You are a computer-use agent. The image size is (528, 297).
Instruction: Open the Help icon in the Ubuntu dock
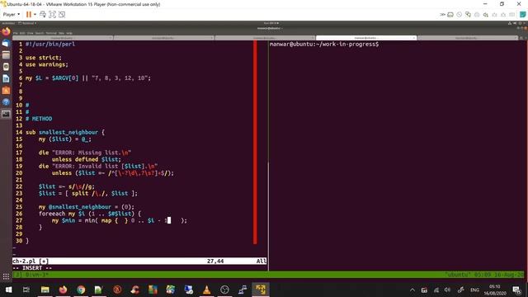6,101
